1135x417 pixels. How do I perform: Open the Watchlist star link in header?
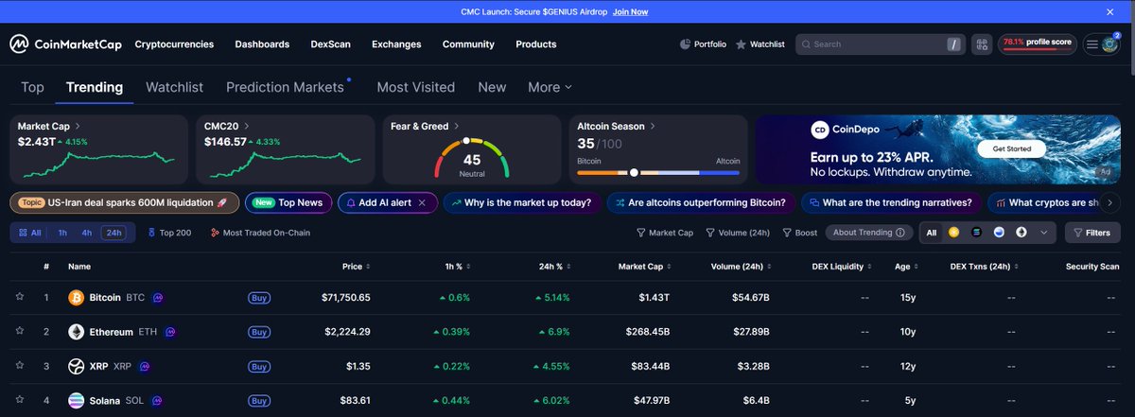tap(760, 44)
